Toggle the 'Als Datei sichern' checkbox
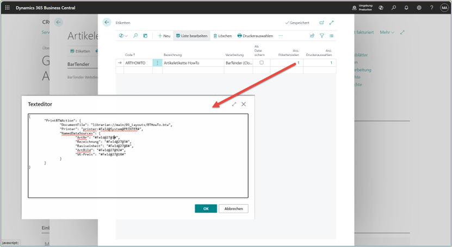 tap(261, 63)
